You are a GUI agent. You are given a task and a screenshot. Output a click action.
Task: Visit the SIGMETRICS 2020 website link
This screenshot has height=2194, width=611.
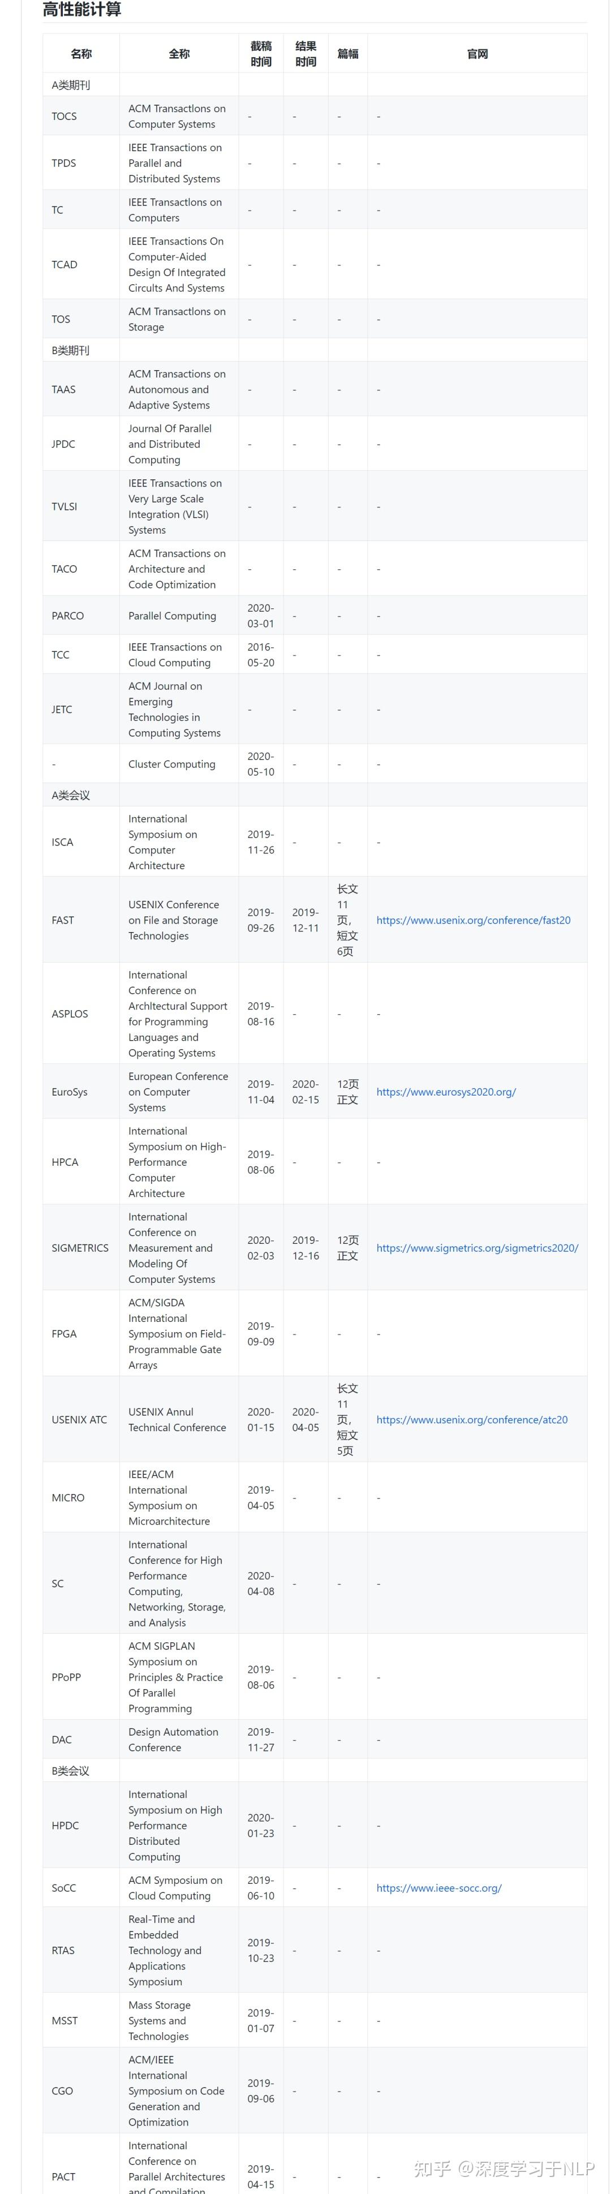(476, 1248)
